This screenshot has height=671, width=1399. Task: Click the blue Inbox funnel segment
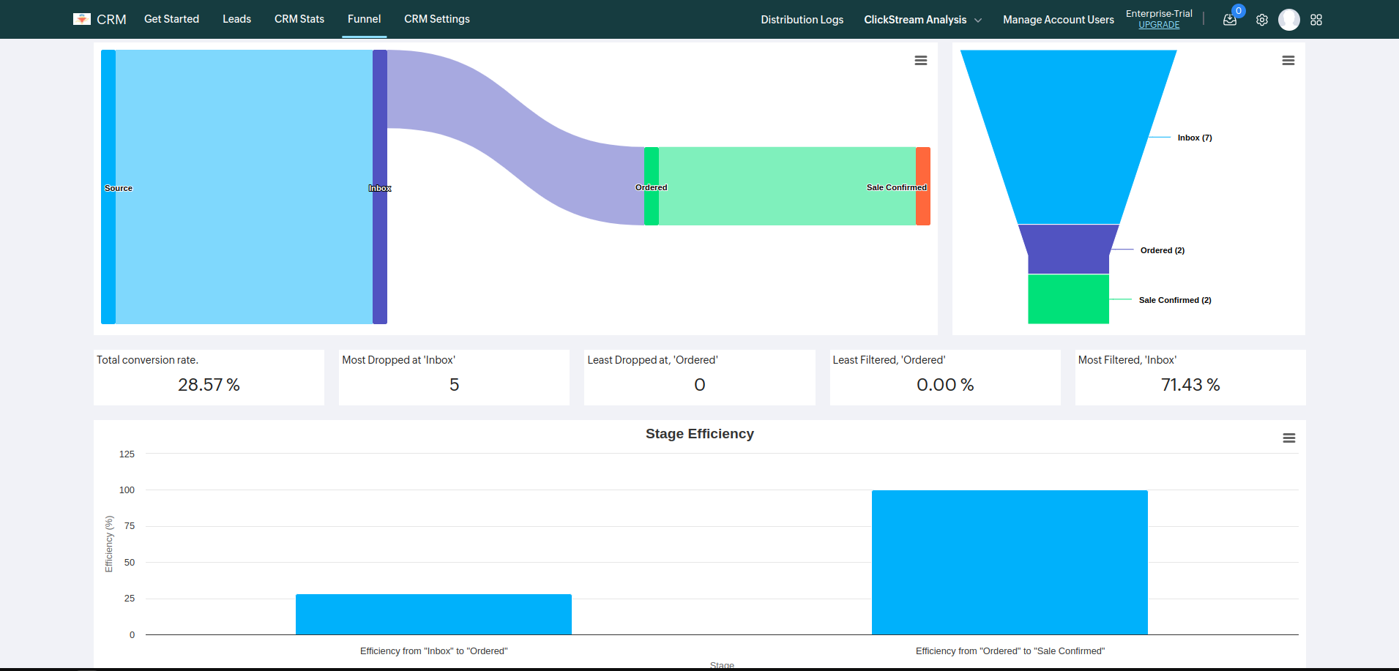(x=1068, y=137)
